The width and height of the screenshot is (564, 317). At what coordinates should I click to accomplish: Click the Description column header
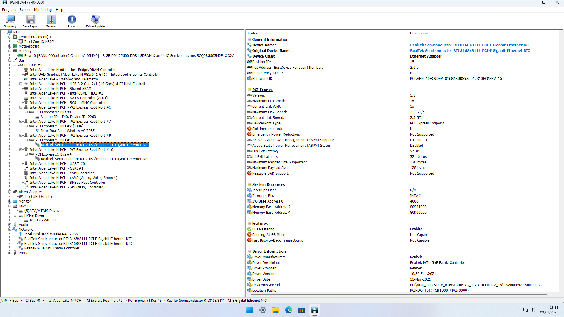pyautogui.click(x=483, y=33)
